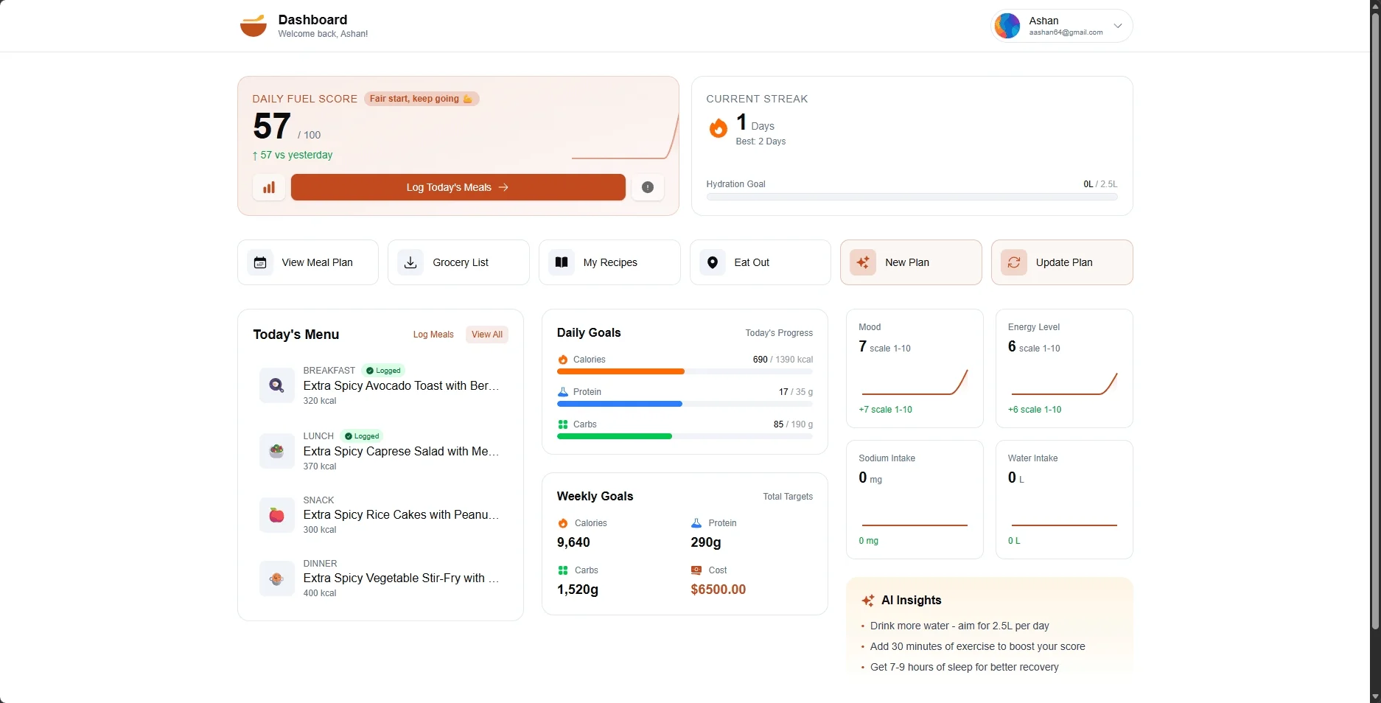Screen dimensions: 1381x703
Task: Click the Eat Out location pin icon
Action: [x=713, y=262]
